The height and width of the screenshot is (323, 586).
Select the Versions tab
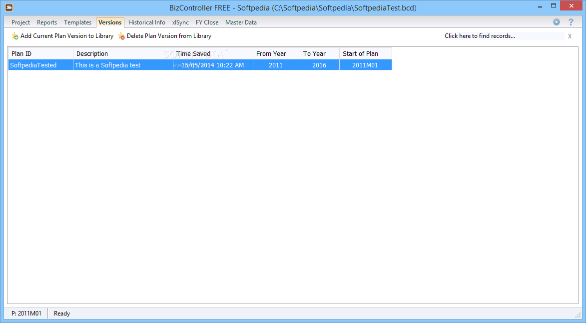pos(110,22)
